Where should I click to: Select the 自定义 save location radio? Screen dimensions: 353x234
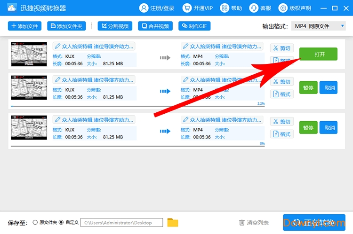(x=61, y=222)
